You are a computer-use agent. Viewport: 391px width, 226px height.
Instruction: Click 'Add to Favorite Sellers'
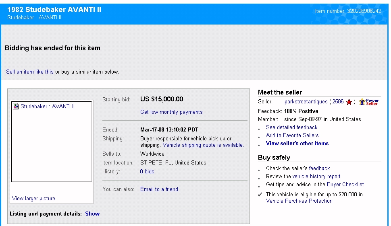pos(292,136)
